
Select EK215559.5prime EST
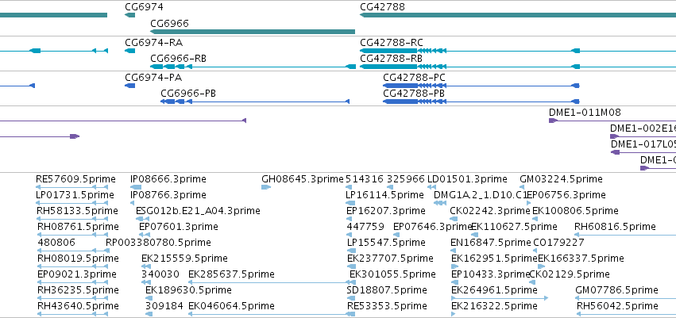[x=184, y=259]
